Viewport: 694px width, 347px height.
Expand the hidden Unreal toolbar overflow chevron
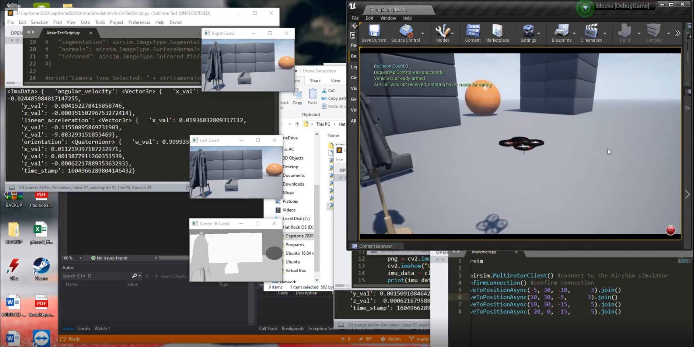point(678,33)
